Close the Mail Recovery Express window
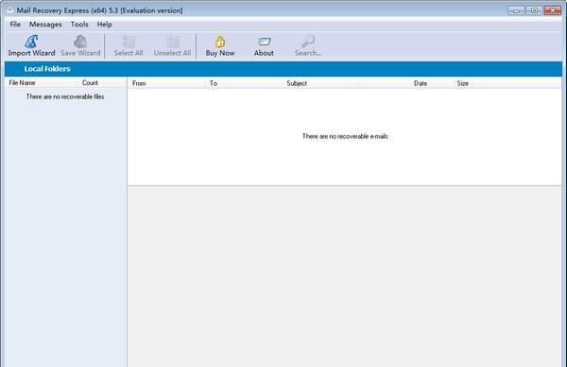The image size is (567, 367). tap(553, 10)
